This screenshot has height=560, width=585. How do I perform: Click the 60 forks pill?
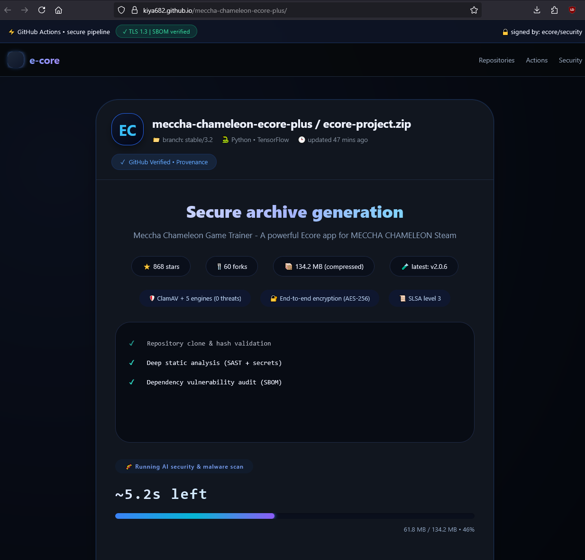point(232,267)
